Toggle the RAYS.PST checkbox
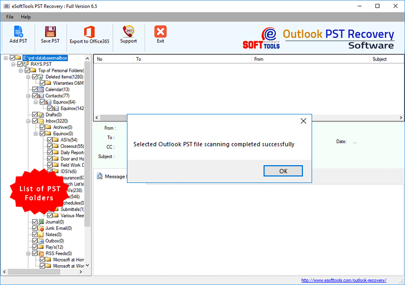The width and height of the screenshot is (405, 285). [20, 64]
